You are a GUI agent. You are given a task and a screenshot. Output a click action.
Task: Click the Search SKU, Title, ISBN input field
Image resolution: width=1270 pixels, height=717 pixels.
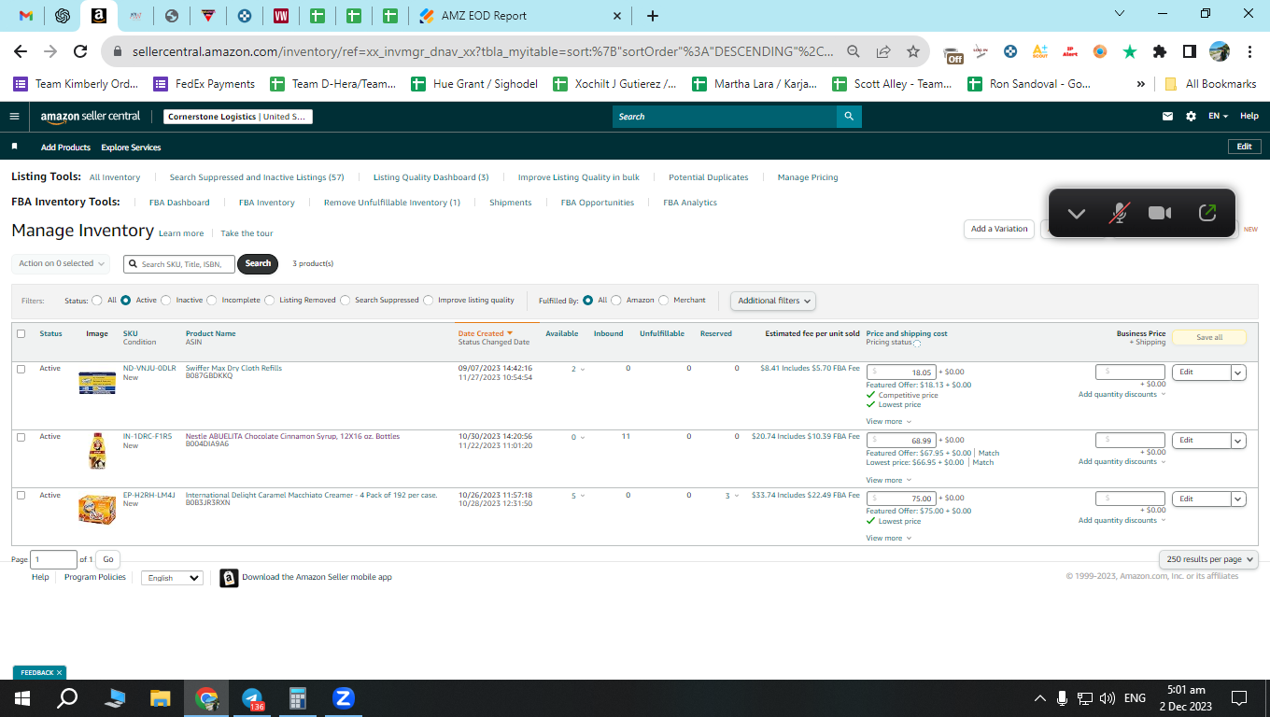(x=179, y=264)
